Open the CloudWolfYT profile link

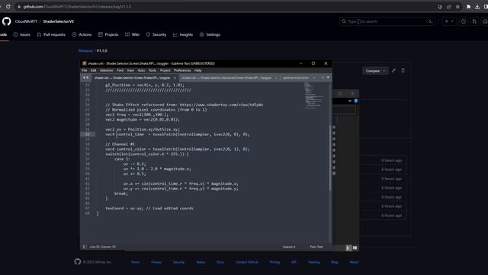click(x=26, y=21)
